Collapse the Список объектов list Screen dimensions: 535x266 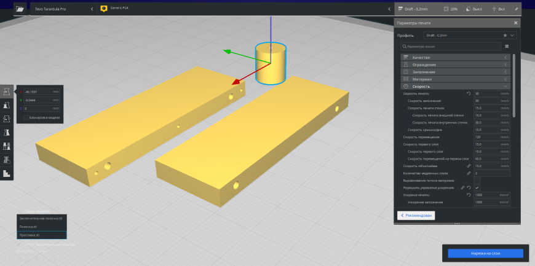36,211
